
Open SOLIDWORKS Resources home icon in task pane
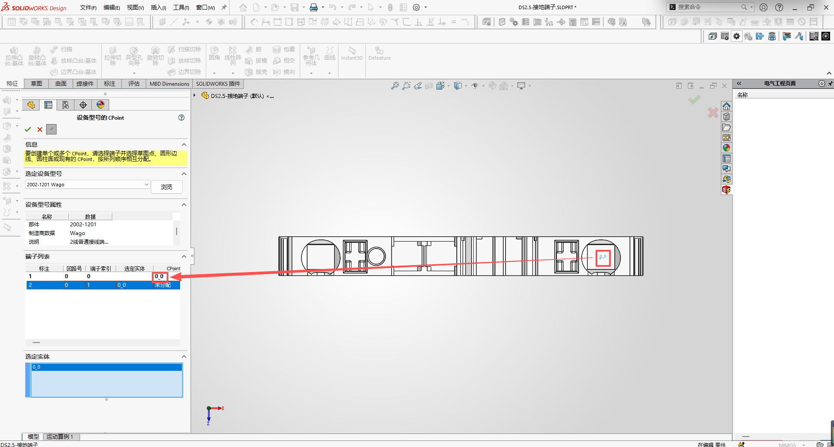(727, 107)
